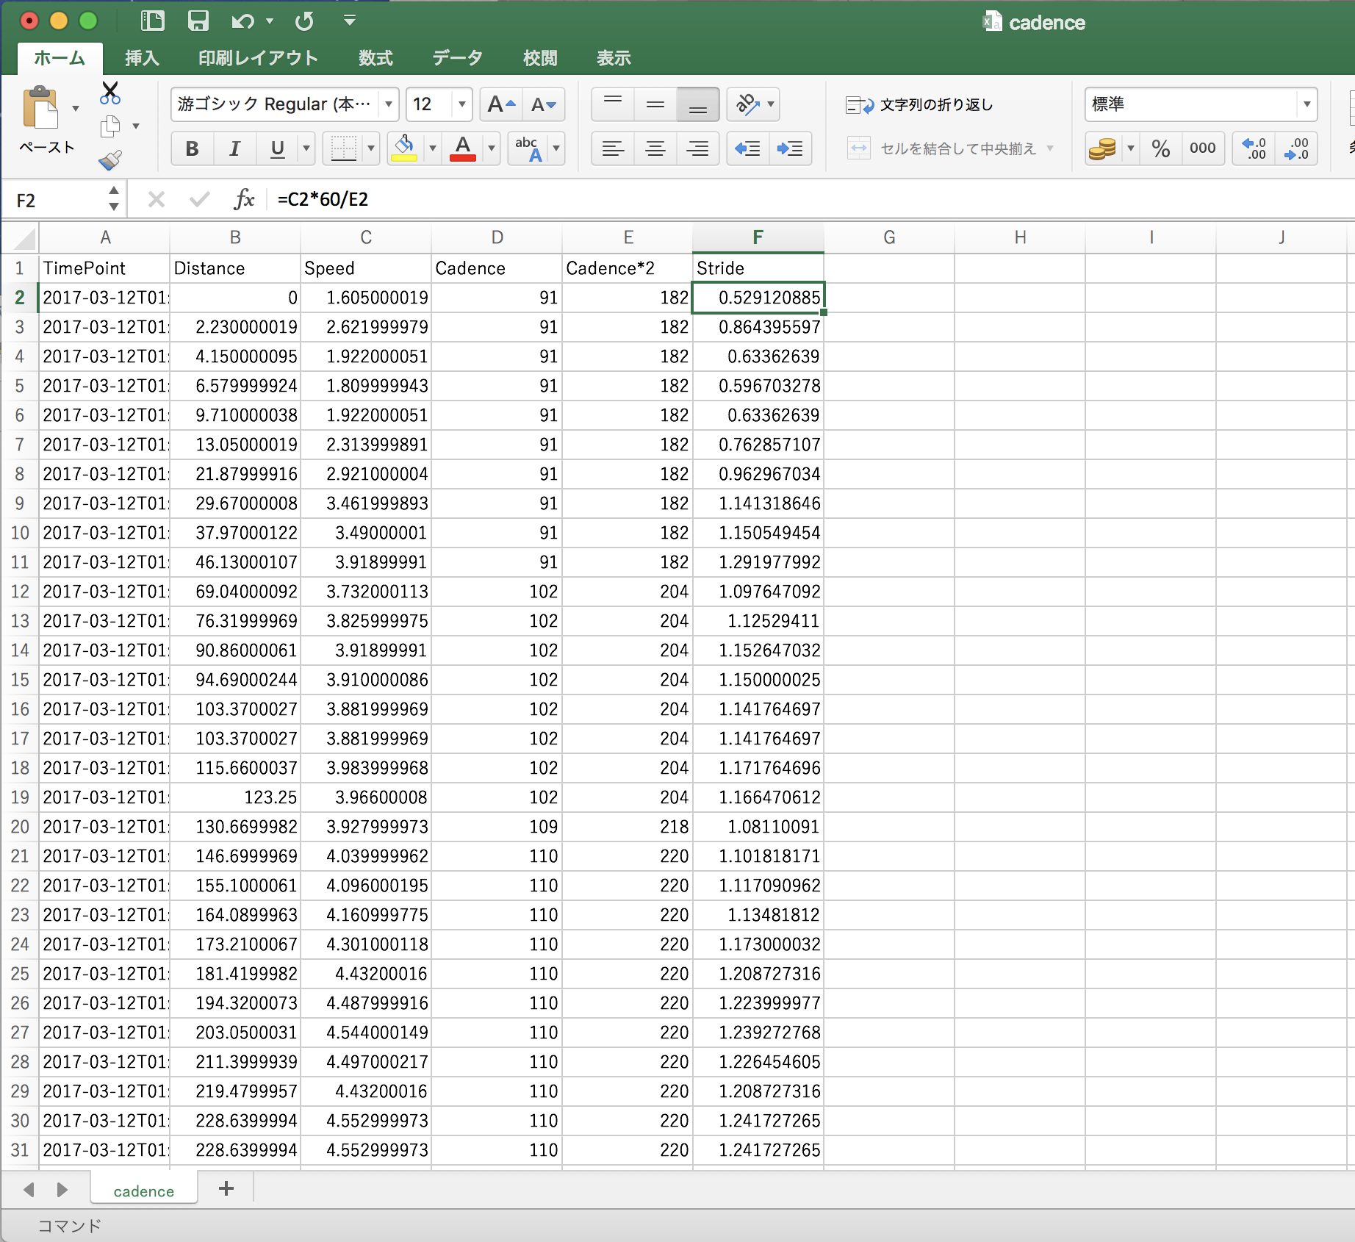Click the Cut scissors icon
The height and width of the screenshot is (1242, 1355).
tap(110, 93)
